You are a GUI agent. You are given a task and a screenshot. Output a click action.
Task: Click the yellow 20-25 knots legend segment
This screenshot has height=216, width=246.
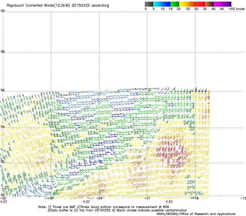184,4
